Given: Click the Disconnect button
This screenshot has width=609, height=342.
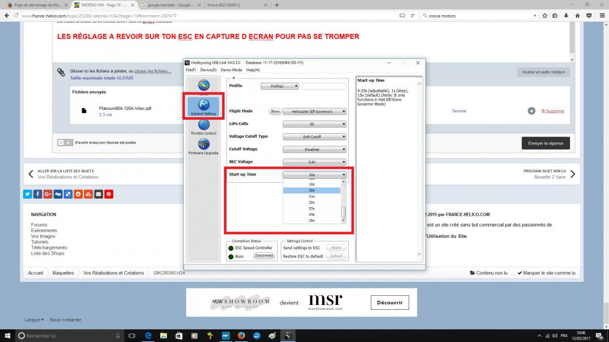Looking at the screenshot, I should (x=264, y=256).
